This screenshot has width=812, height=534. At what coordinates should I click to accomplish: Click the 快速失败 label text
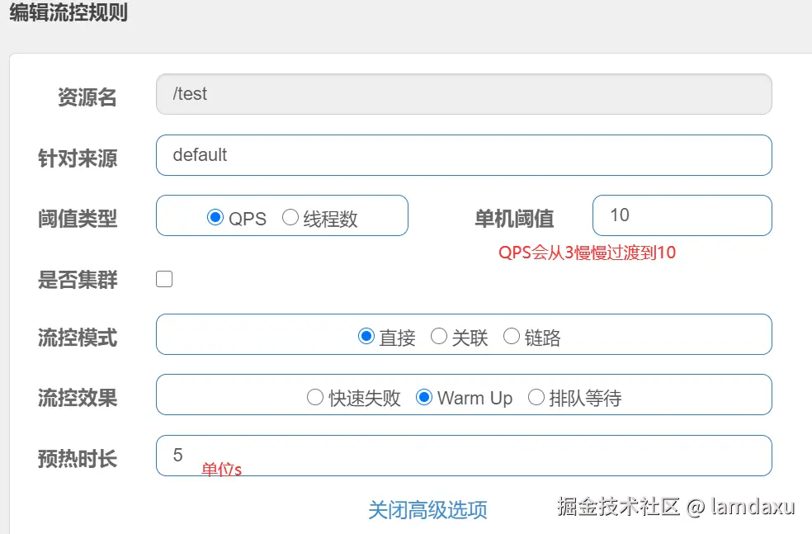click(x=365, y=399)
